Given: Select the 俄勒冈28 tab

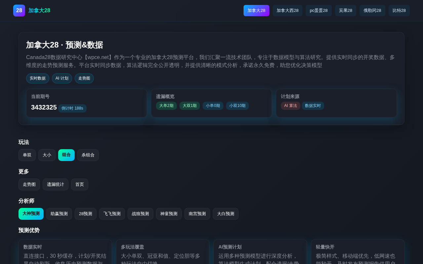Looking at the screenshot, I should click(372, 11).
